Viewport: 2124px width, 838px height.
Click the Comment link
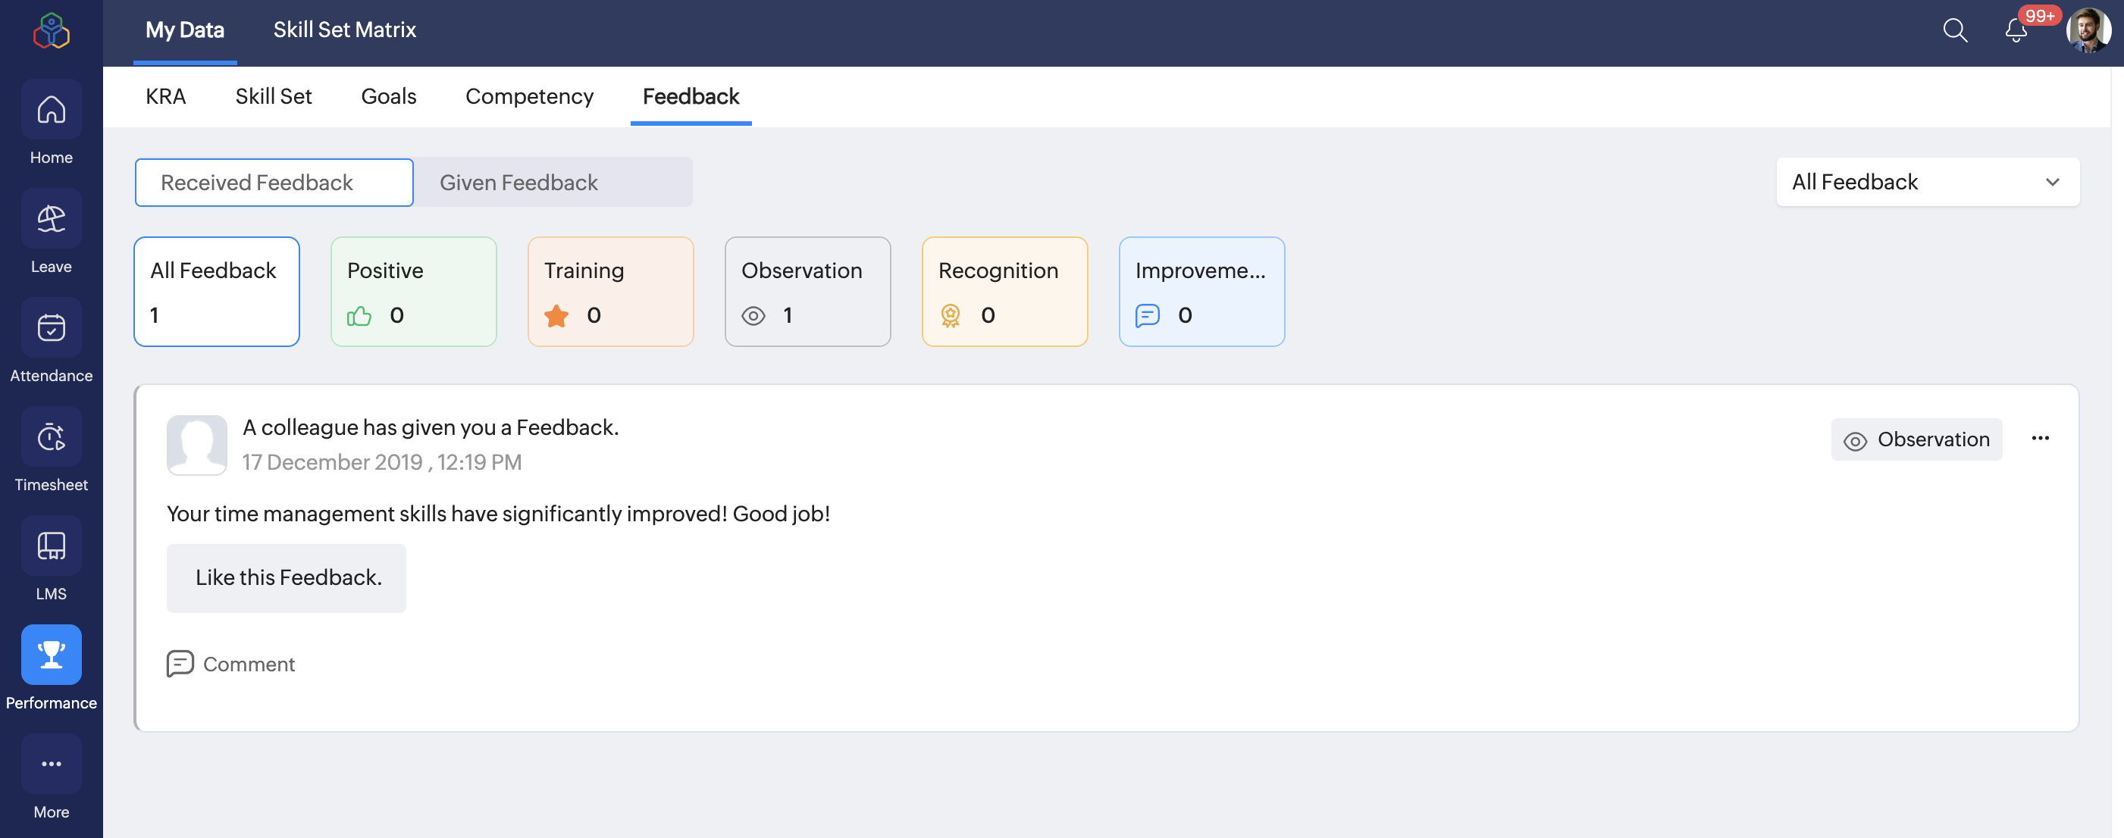pos(231,664)
